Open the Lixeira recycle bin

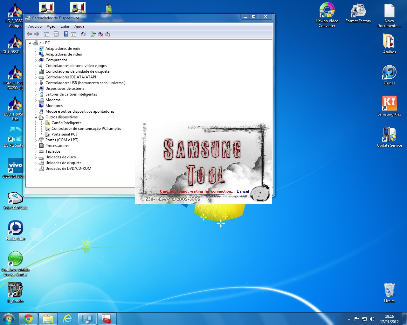click(x=389, y=293)
